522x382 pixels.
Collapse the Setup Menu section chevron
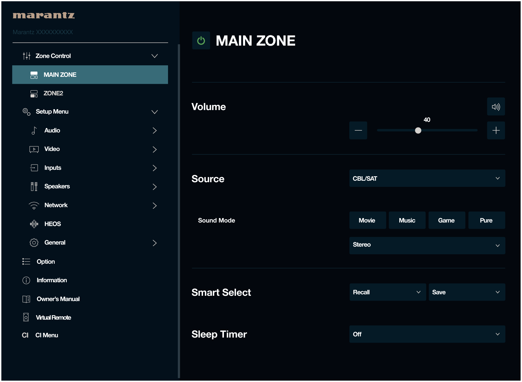(154, 112)
